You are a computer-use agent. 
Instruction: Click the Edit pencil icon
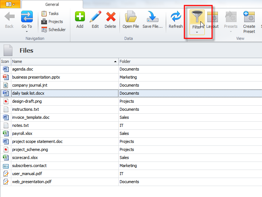(x=95, y=17)
